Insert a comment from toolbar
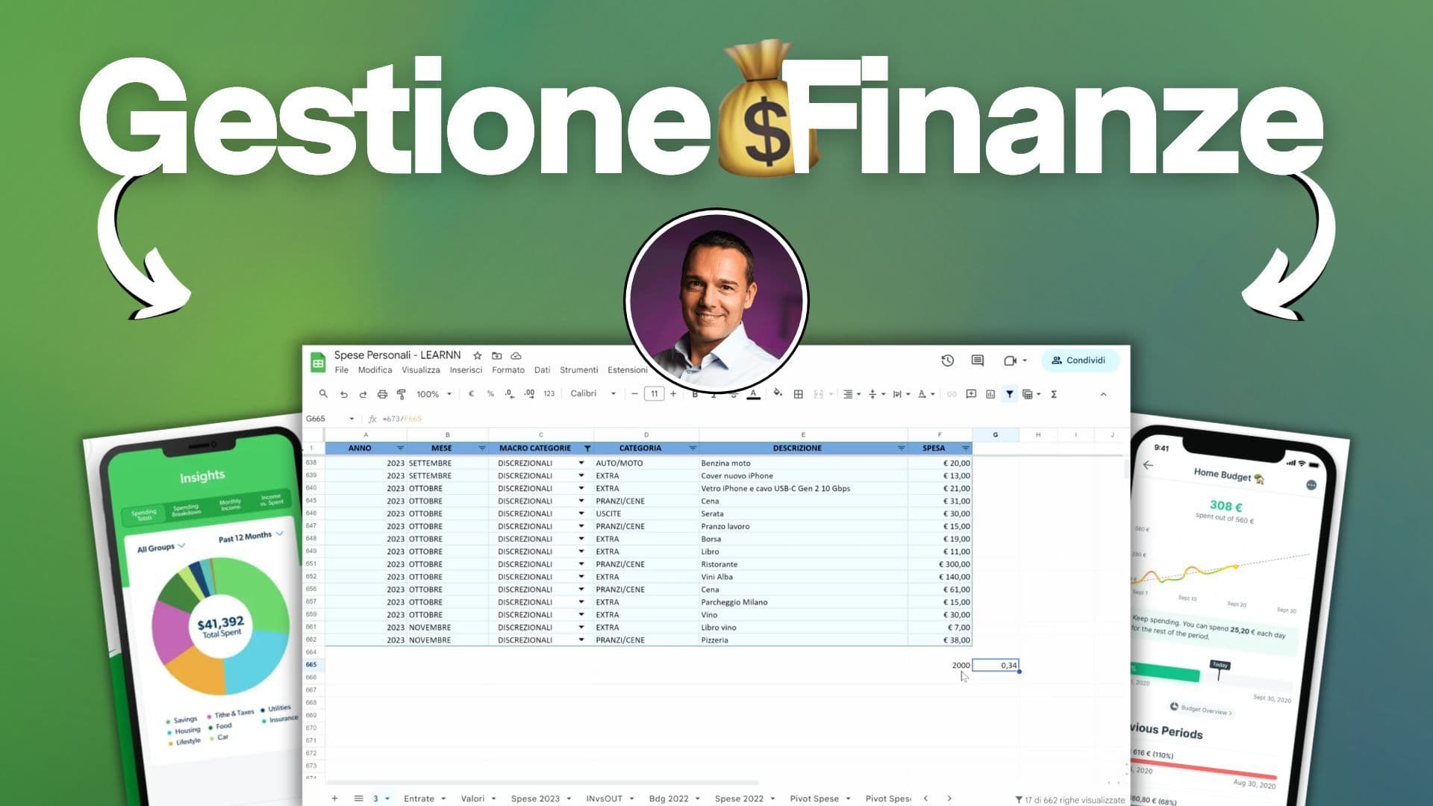 971,394
